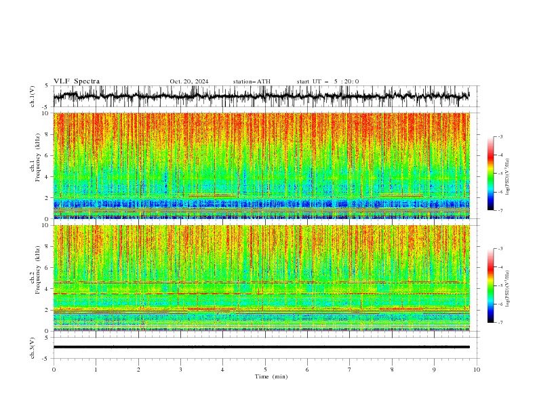Click the ch.2 frequency tick label "10"
Image resolution: width=537 pixels, height=415 pixels.
click(47, 225)
